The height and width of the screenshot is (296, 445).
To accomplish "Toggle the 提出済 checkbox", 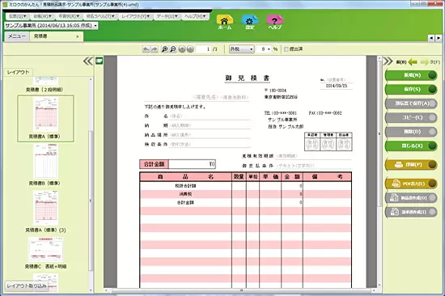I will pyautogui.click(x=286, y=49).
